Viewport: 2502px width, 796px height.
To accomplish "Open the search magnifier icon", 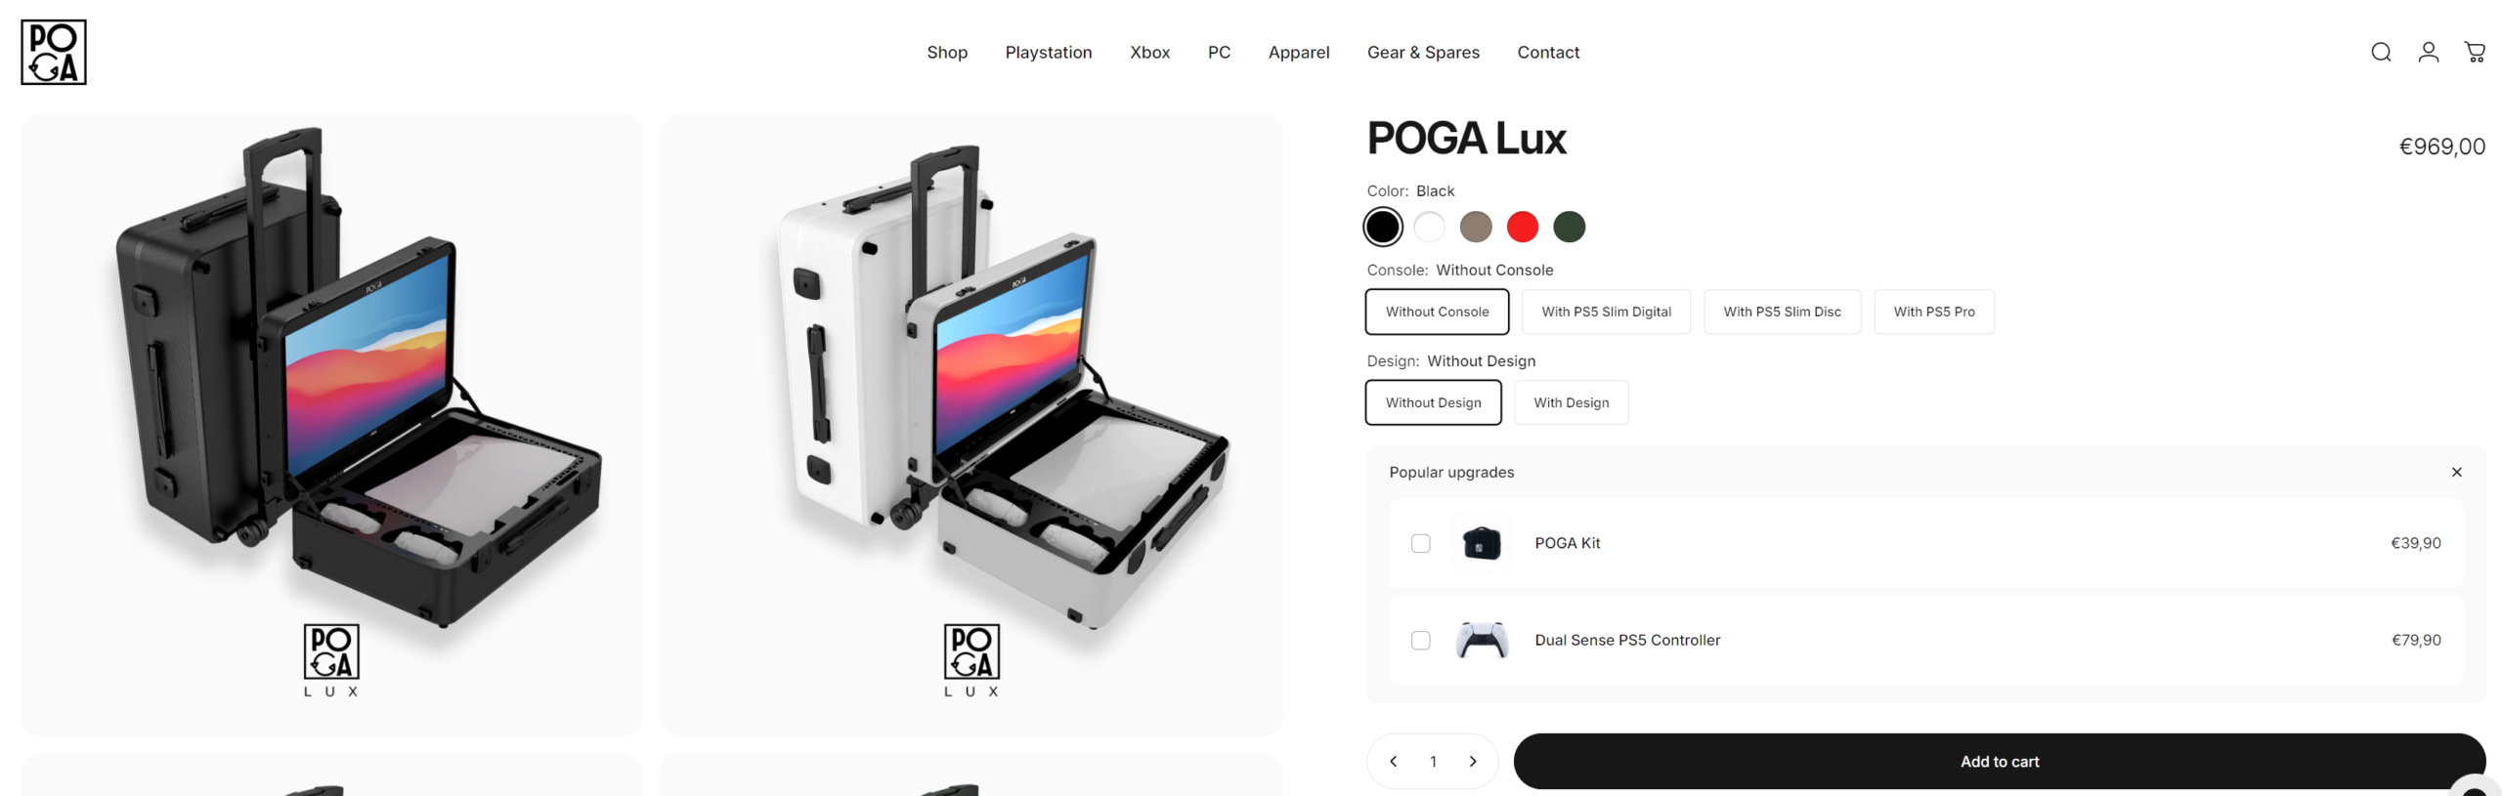I will pyautogui.click(x=2380, y=53).
